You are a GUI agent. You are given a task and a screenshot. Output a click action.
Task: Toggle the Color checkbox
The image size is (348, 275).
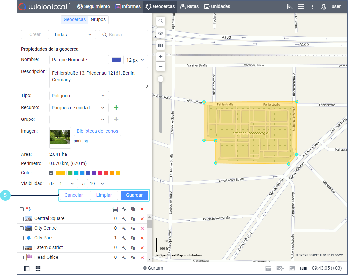[x=51, y=173]
